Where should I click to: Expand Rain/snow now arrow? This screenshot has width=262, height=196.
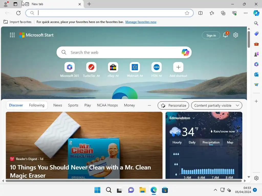click(237, 131)
